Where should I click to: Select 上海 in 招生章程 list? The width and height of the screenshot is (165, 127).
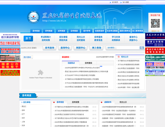tap(23, 122)
